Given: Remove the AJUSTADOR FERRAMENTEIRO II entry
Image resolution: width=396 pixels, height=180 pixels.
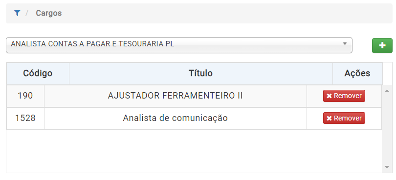Looking at the screenshot, I should click(344, 96).
